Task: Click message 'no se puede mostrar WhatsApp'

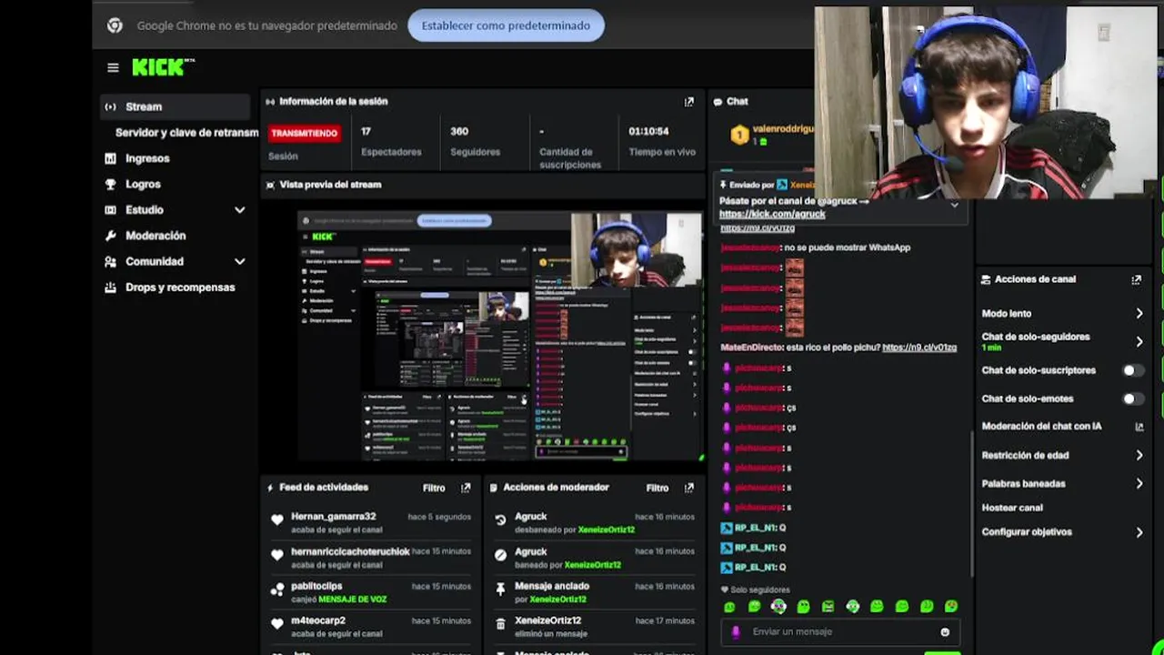Action: [x=847, y=247]
